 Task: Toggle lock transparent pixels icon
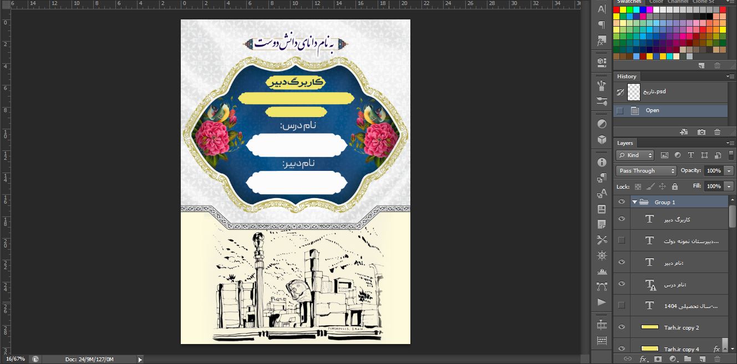click(x=638, y=186)
